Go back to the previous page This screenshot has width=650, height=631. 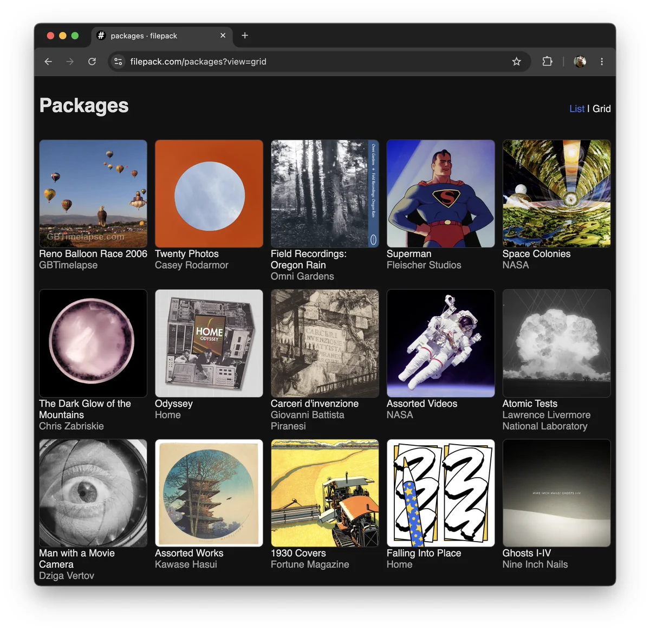(x=48, y=62)
